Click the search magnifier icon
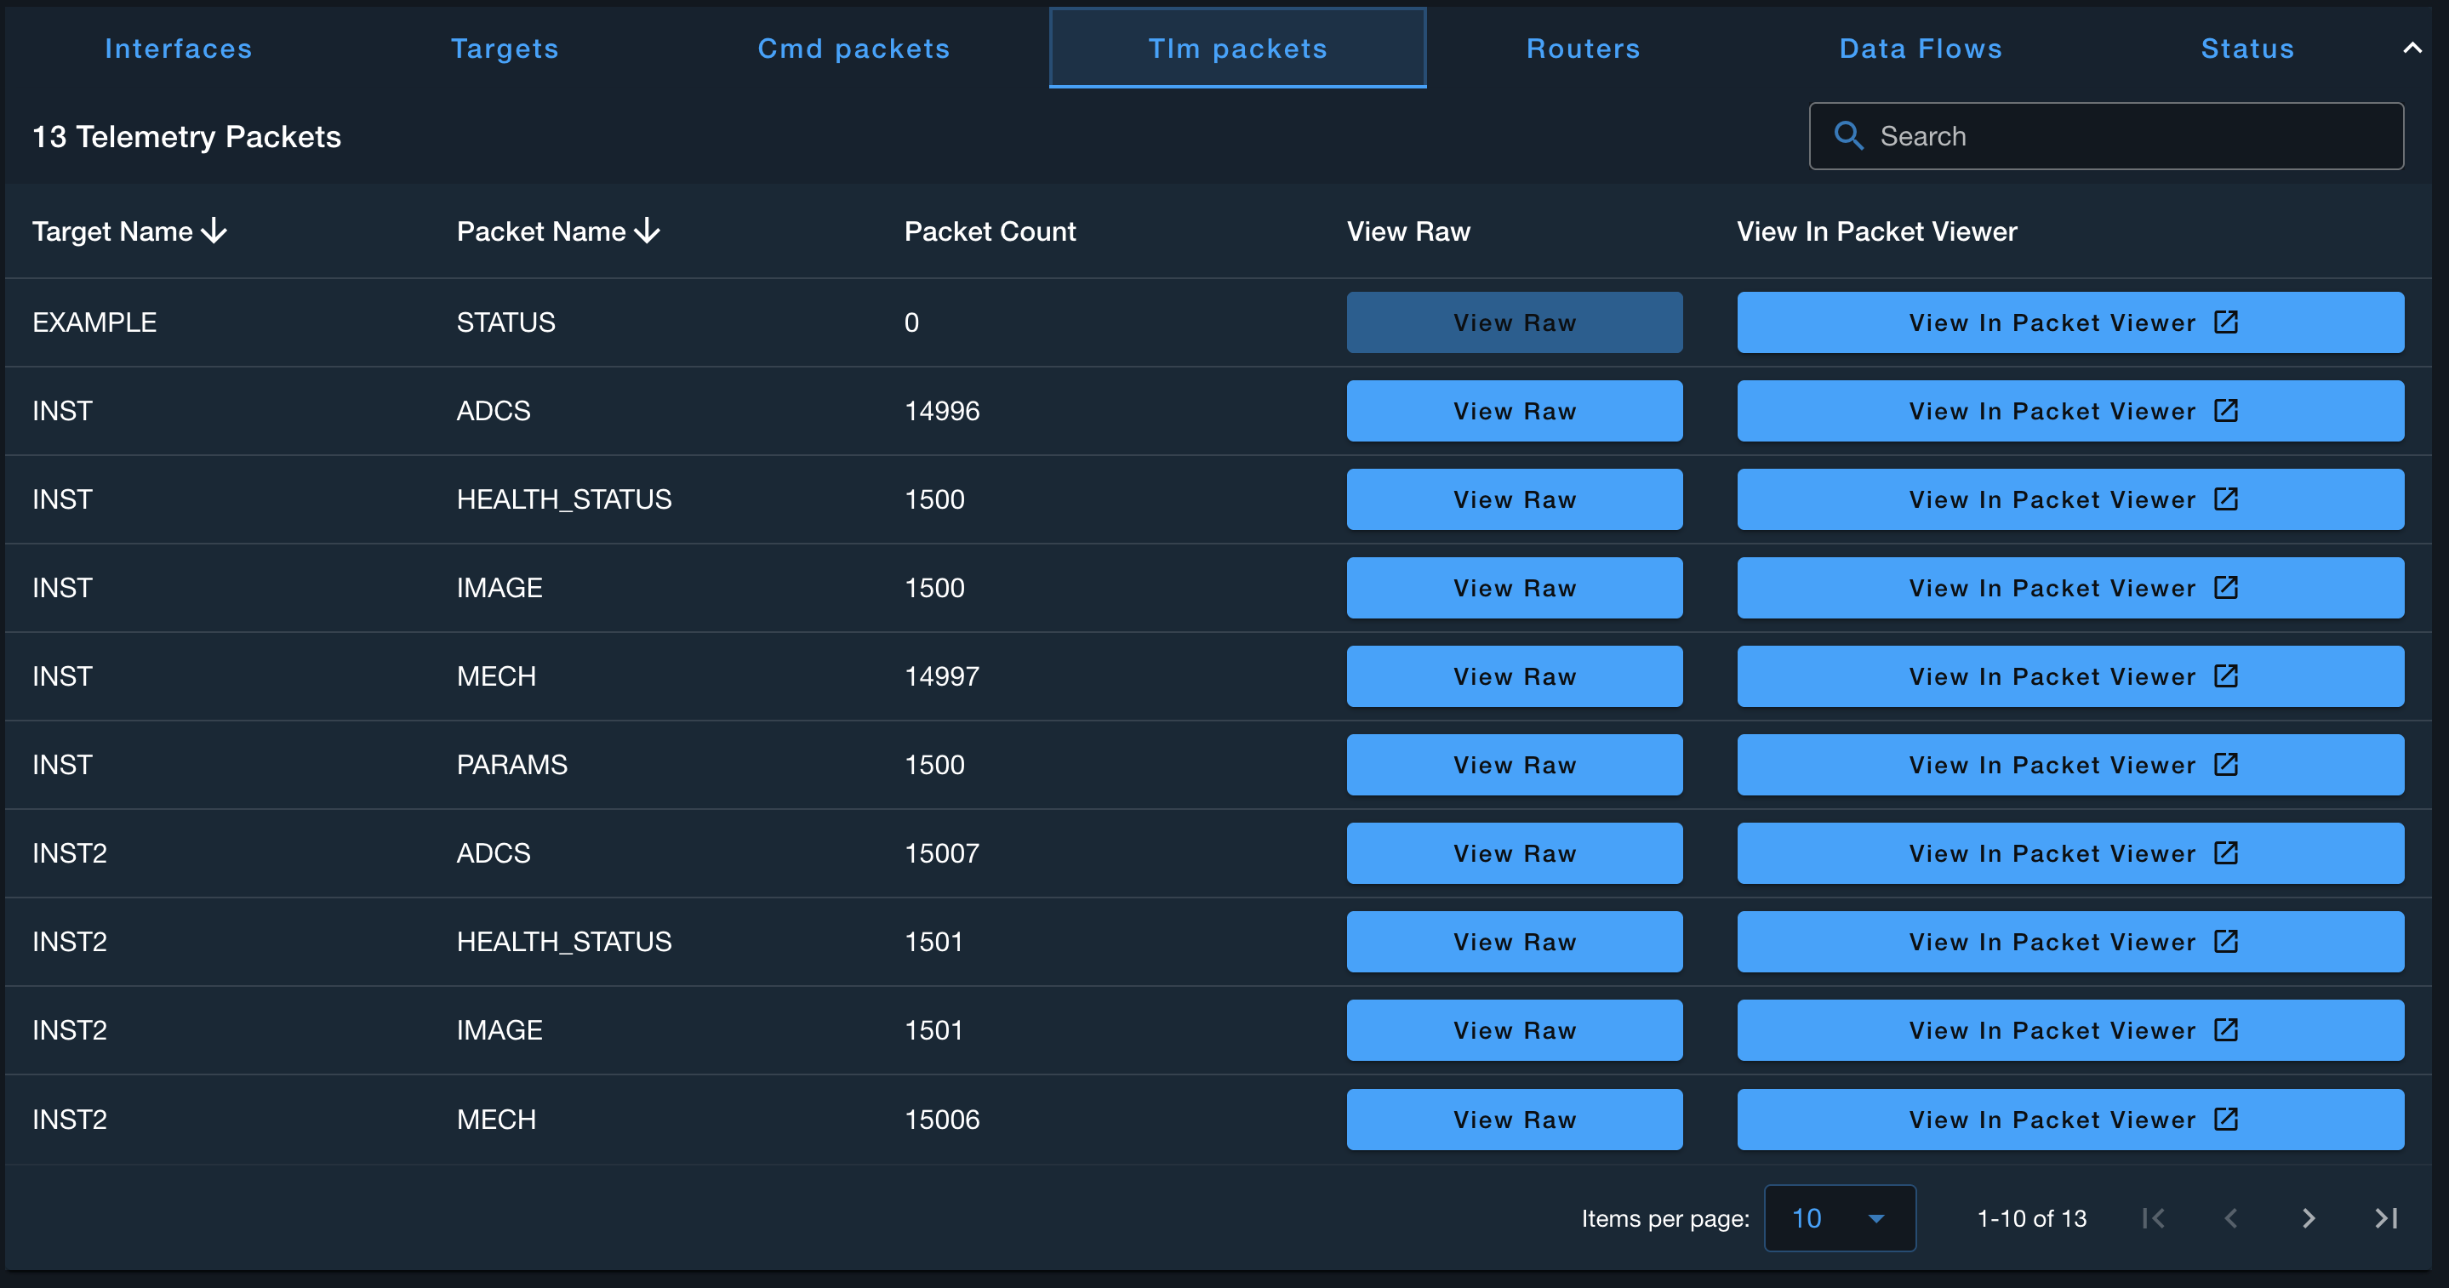2449x1288 pixels. click(x=1847, y=136)
